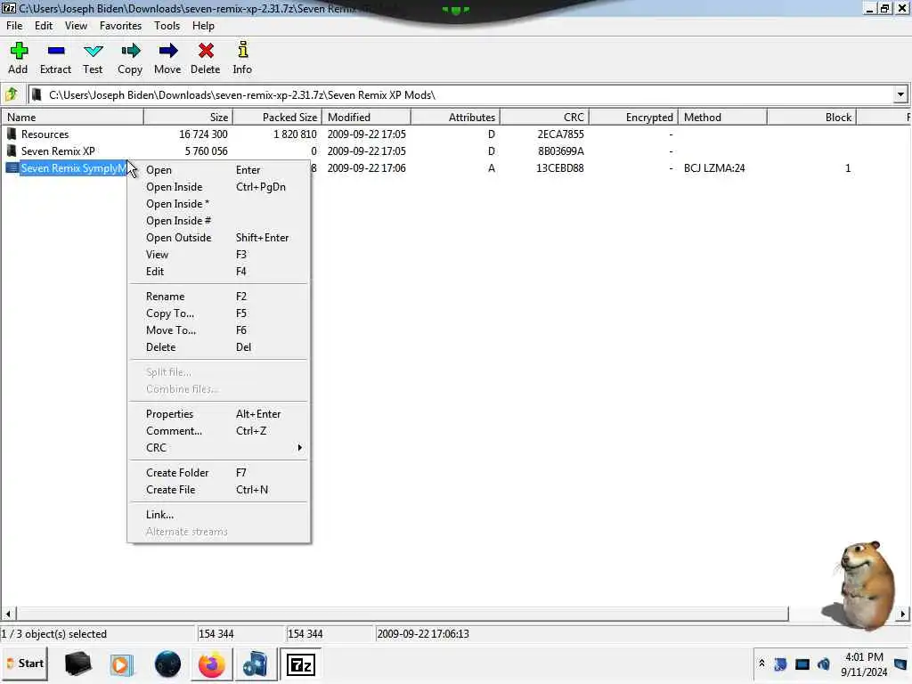Open the View menu
912x684 pixels.
coord(77,26)
